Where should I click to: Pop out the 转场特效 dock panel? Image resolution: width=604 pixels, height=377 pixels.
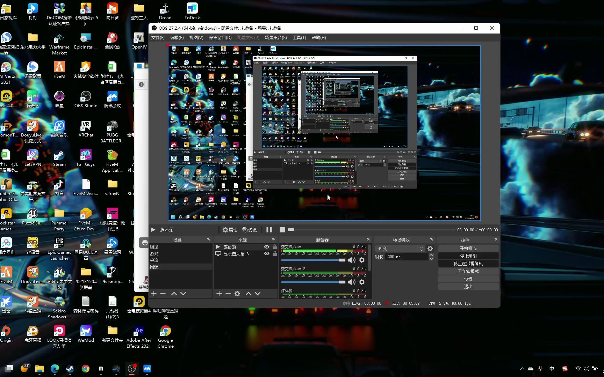coord(431,240)
